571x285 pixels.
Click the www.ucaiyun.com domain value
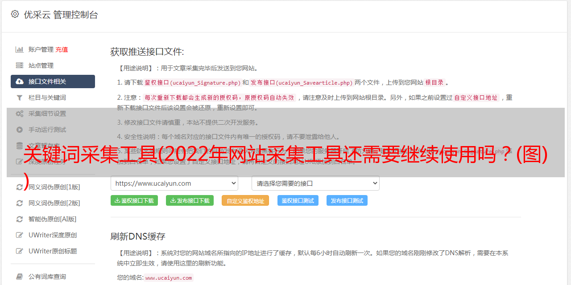coord(169,277)
